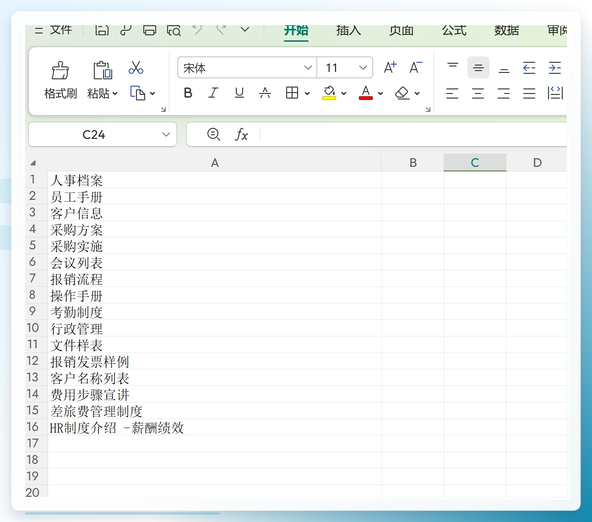
Task: Toggle Bold formatting
Action: pos(188,93)
